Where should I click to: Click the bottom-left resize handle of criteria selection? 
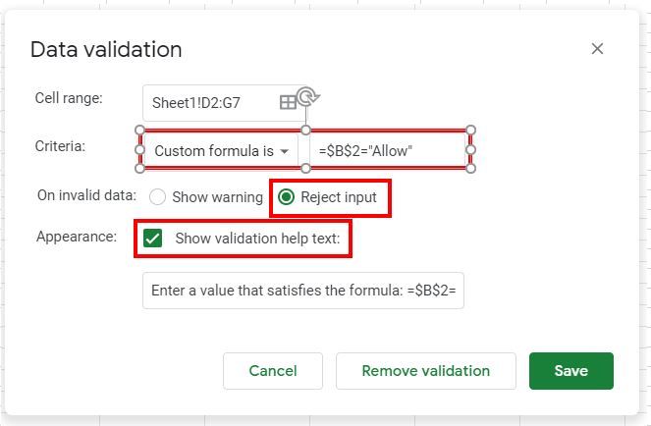tap(141, 169)
